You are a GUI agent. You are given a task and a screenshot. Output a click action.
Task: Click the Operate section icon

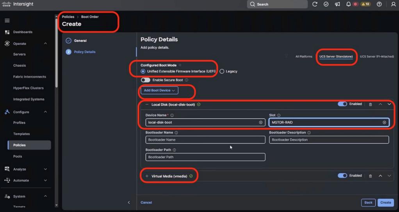point(7,43)
